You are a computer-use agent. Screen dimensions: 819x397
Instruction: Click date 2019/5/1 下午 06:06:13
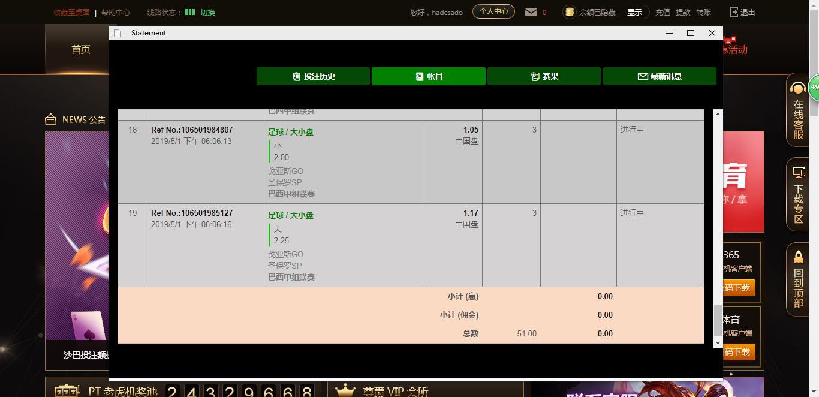tap(191, 141)
